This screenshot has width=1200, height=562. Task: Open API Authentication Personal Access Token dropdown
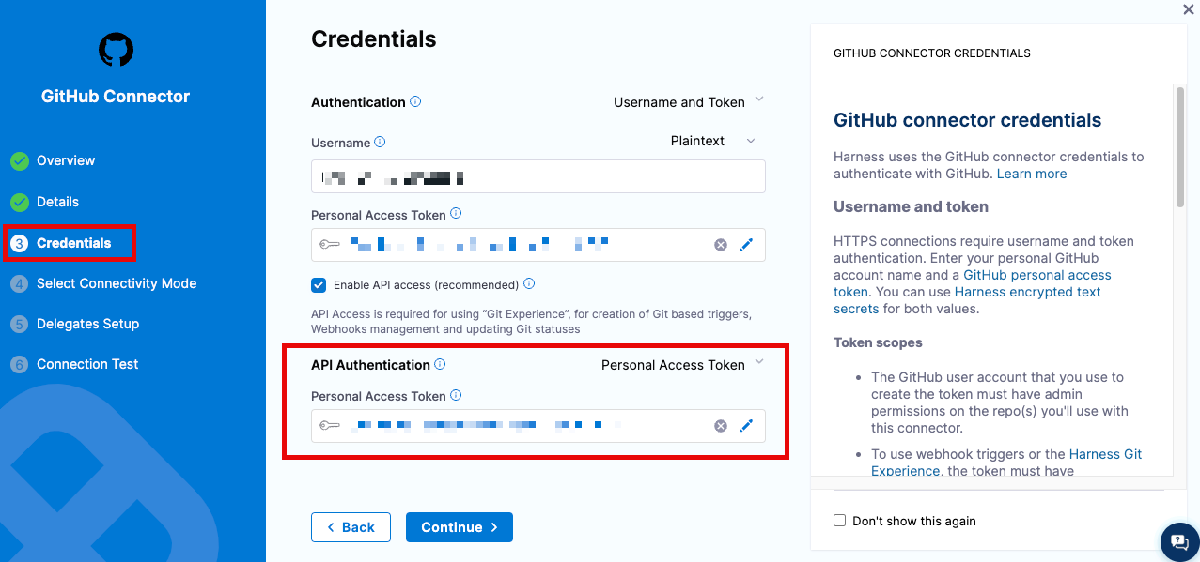coord(682,365)
